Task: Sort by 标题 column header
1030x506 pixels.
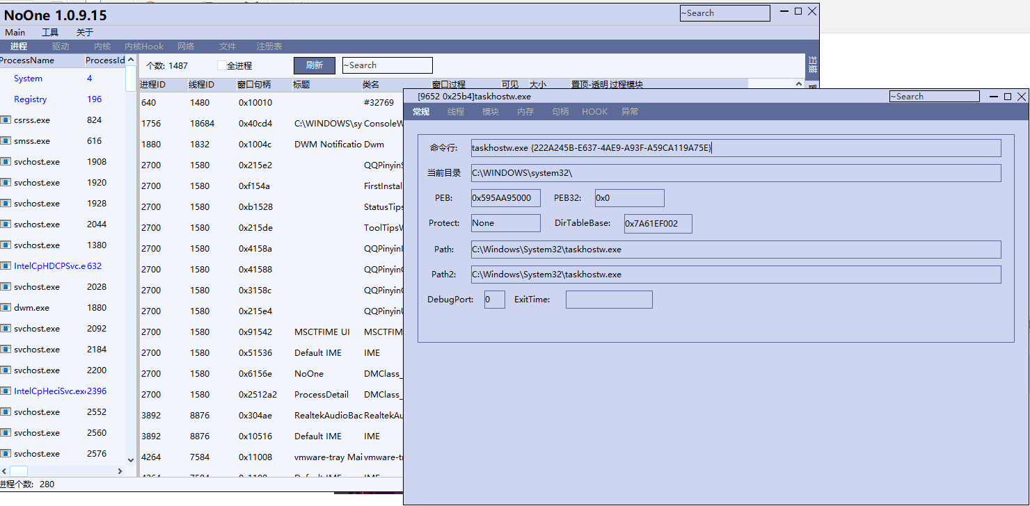Action: (x=326, y=85)
